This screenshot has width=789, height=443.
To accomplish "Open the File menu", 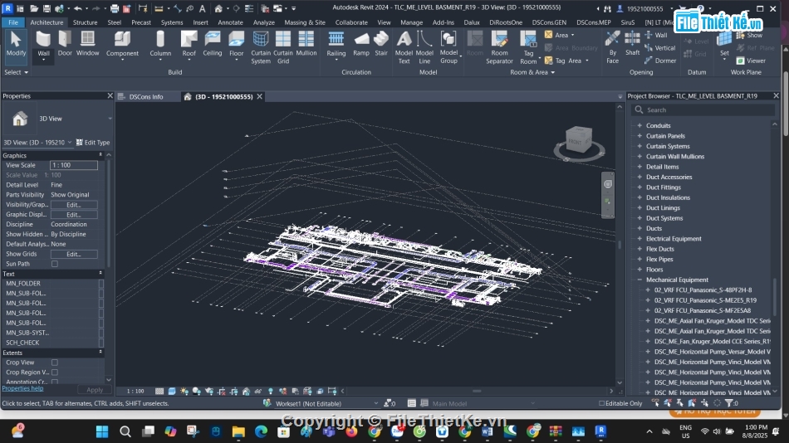I will [x=13, y=22].
